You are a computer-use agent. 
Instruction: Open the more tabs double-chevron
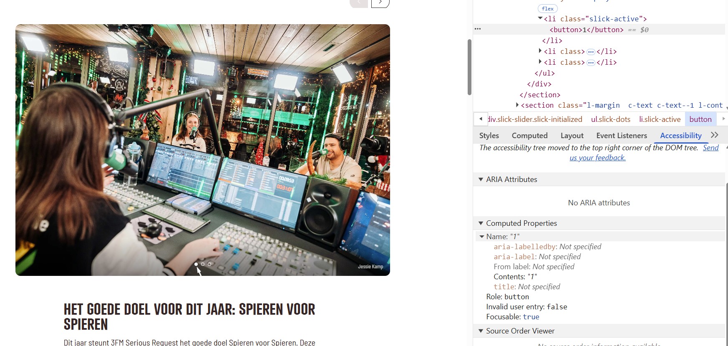(715, 135)
